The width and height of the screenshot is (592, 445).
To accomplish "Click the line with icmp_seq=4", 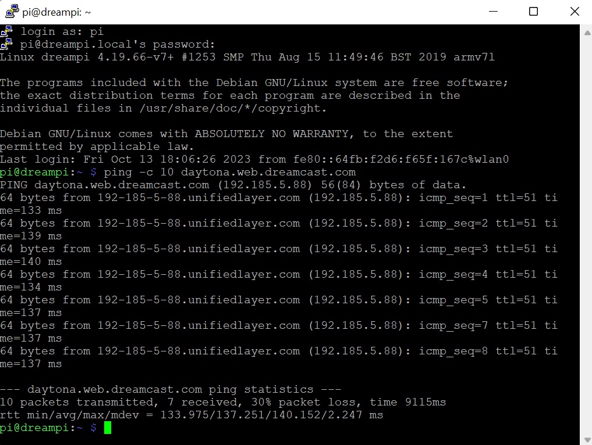I will pos(279,275).
